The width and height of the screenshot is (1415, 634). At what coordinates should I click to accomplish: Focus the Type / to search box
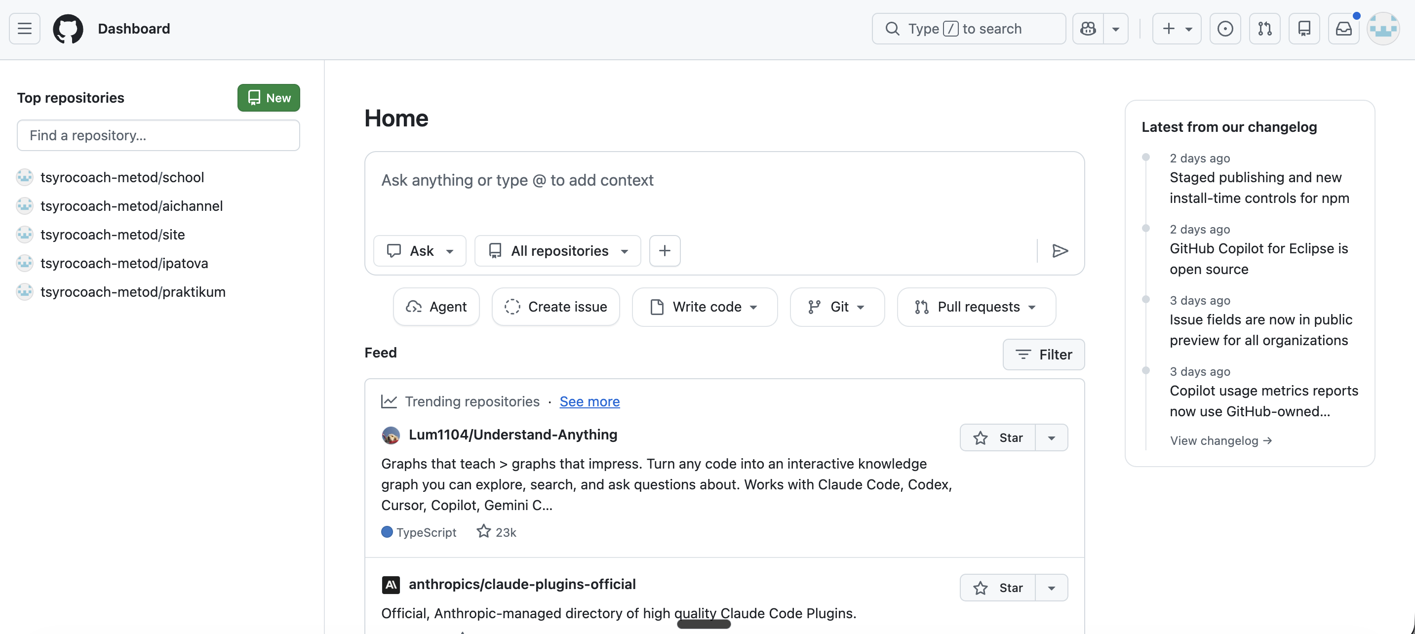pos(968,29)
